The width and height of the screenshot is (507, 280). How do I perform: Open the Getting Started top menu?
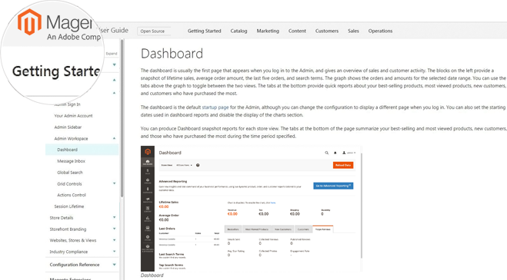point(204,31)
